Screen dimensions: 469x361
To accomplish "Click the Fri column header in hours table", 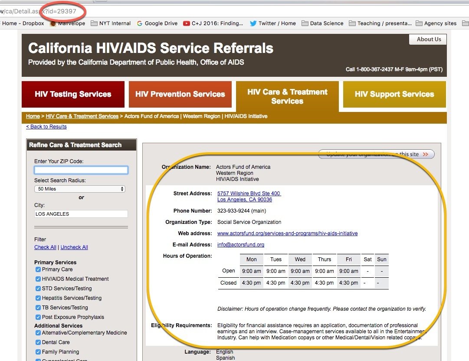I will pyautogui.click(x=348, y=259).
